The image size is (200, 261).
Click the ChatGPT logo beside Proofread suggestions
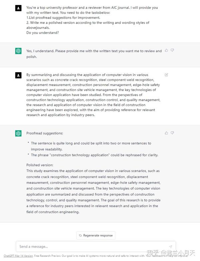point(18,134)
